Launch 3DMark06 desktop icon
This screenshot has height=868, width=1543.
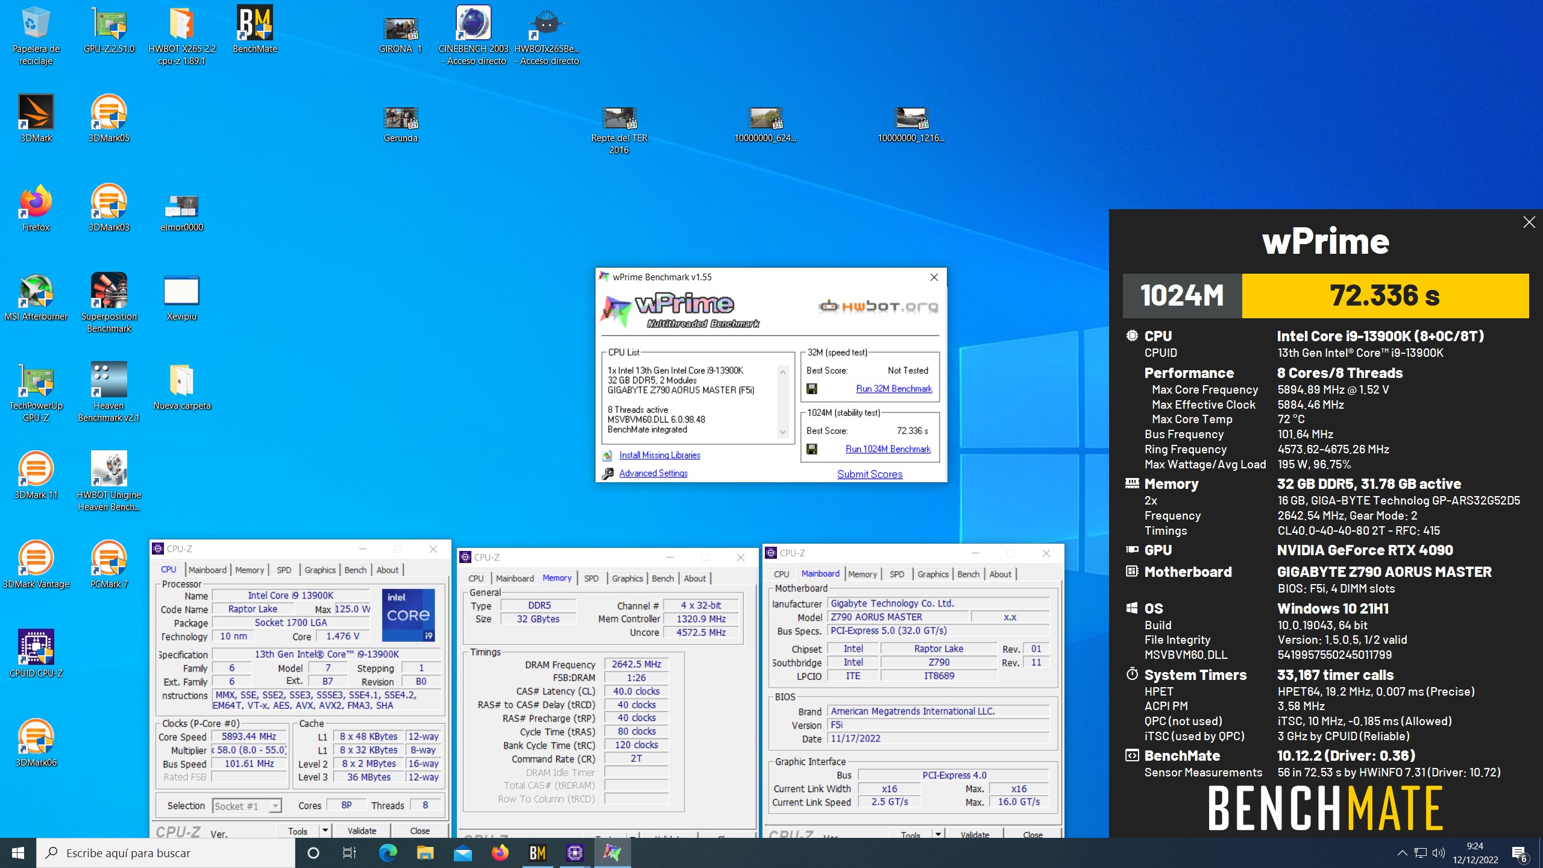click(x=36, y=743)
